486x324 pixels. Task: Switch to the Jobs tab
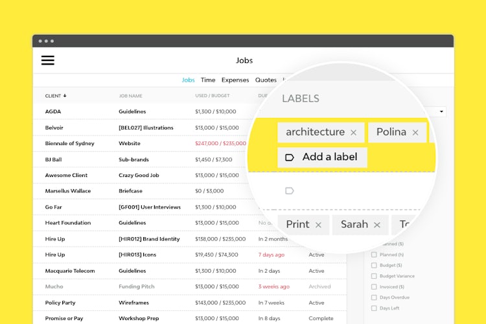coord(188,80)
